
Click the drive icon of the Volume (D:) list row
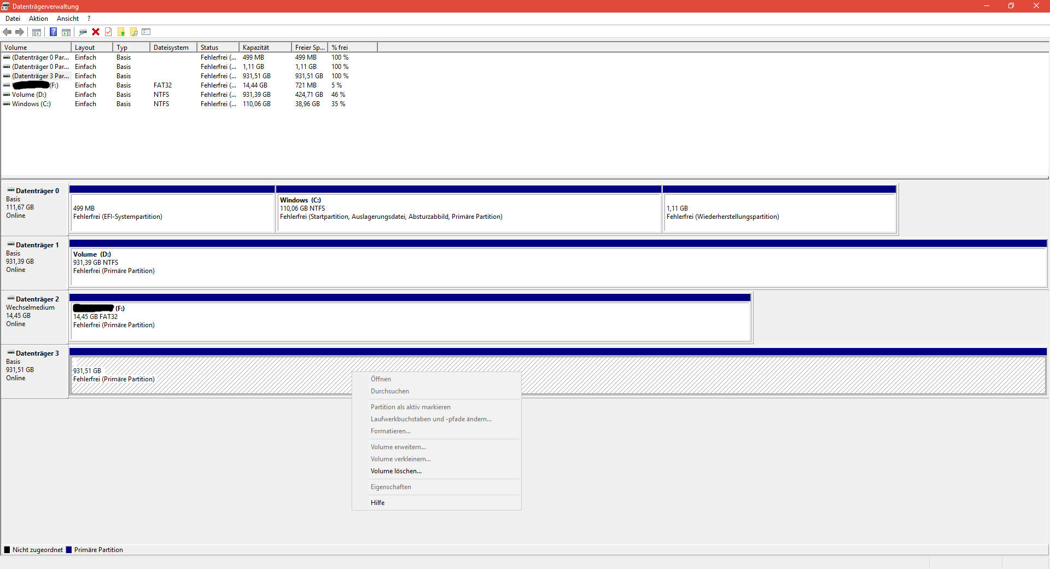click(x=7, y=95)
